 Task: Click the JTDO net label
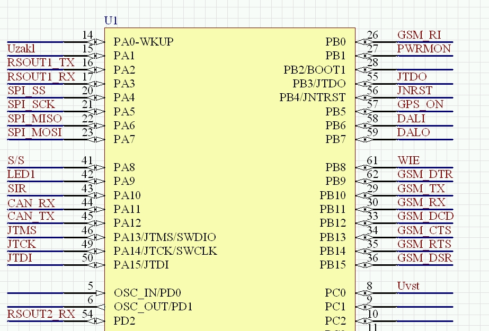tap(412, 77)
